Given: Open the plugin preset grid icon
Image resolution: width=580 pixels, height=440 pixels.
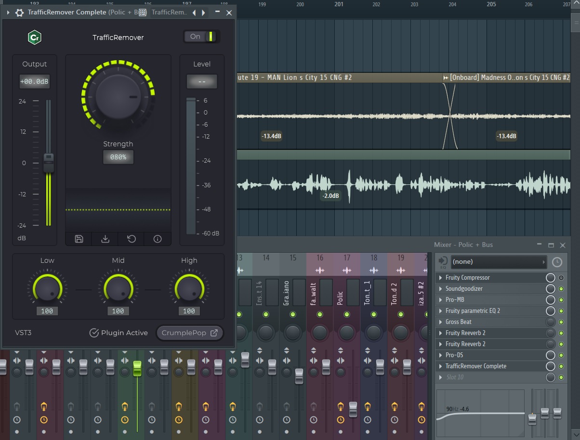Looking at the screenshot, I should point(143,13).
